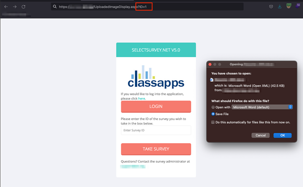Click the Enter Survey ID field
Viewport: 303px width, 187px height.
tap(156, 130)
